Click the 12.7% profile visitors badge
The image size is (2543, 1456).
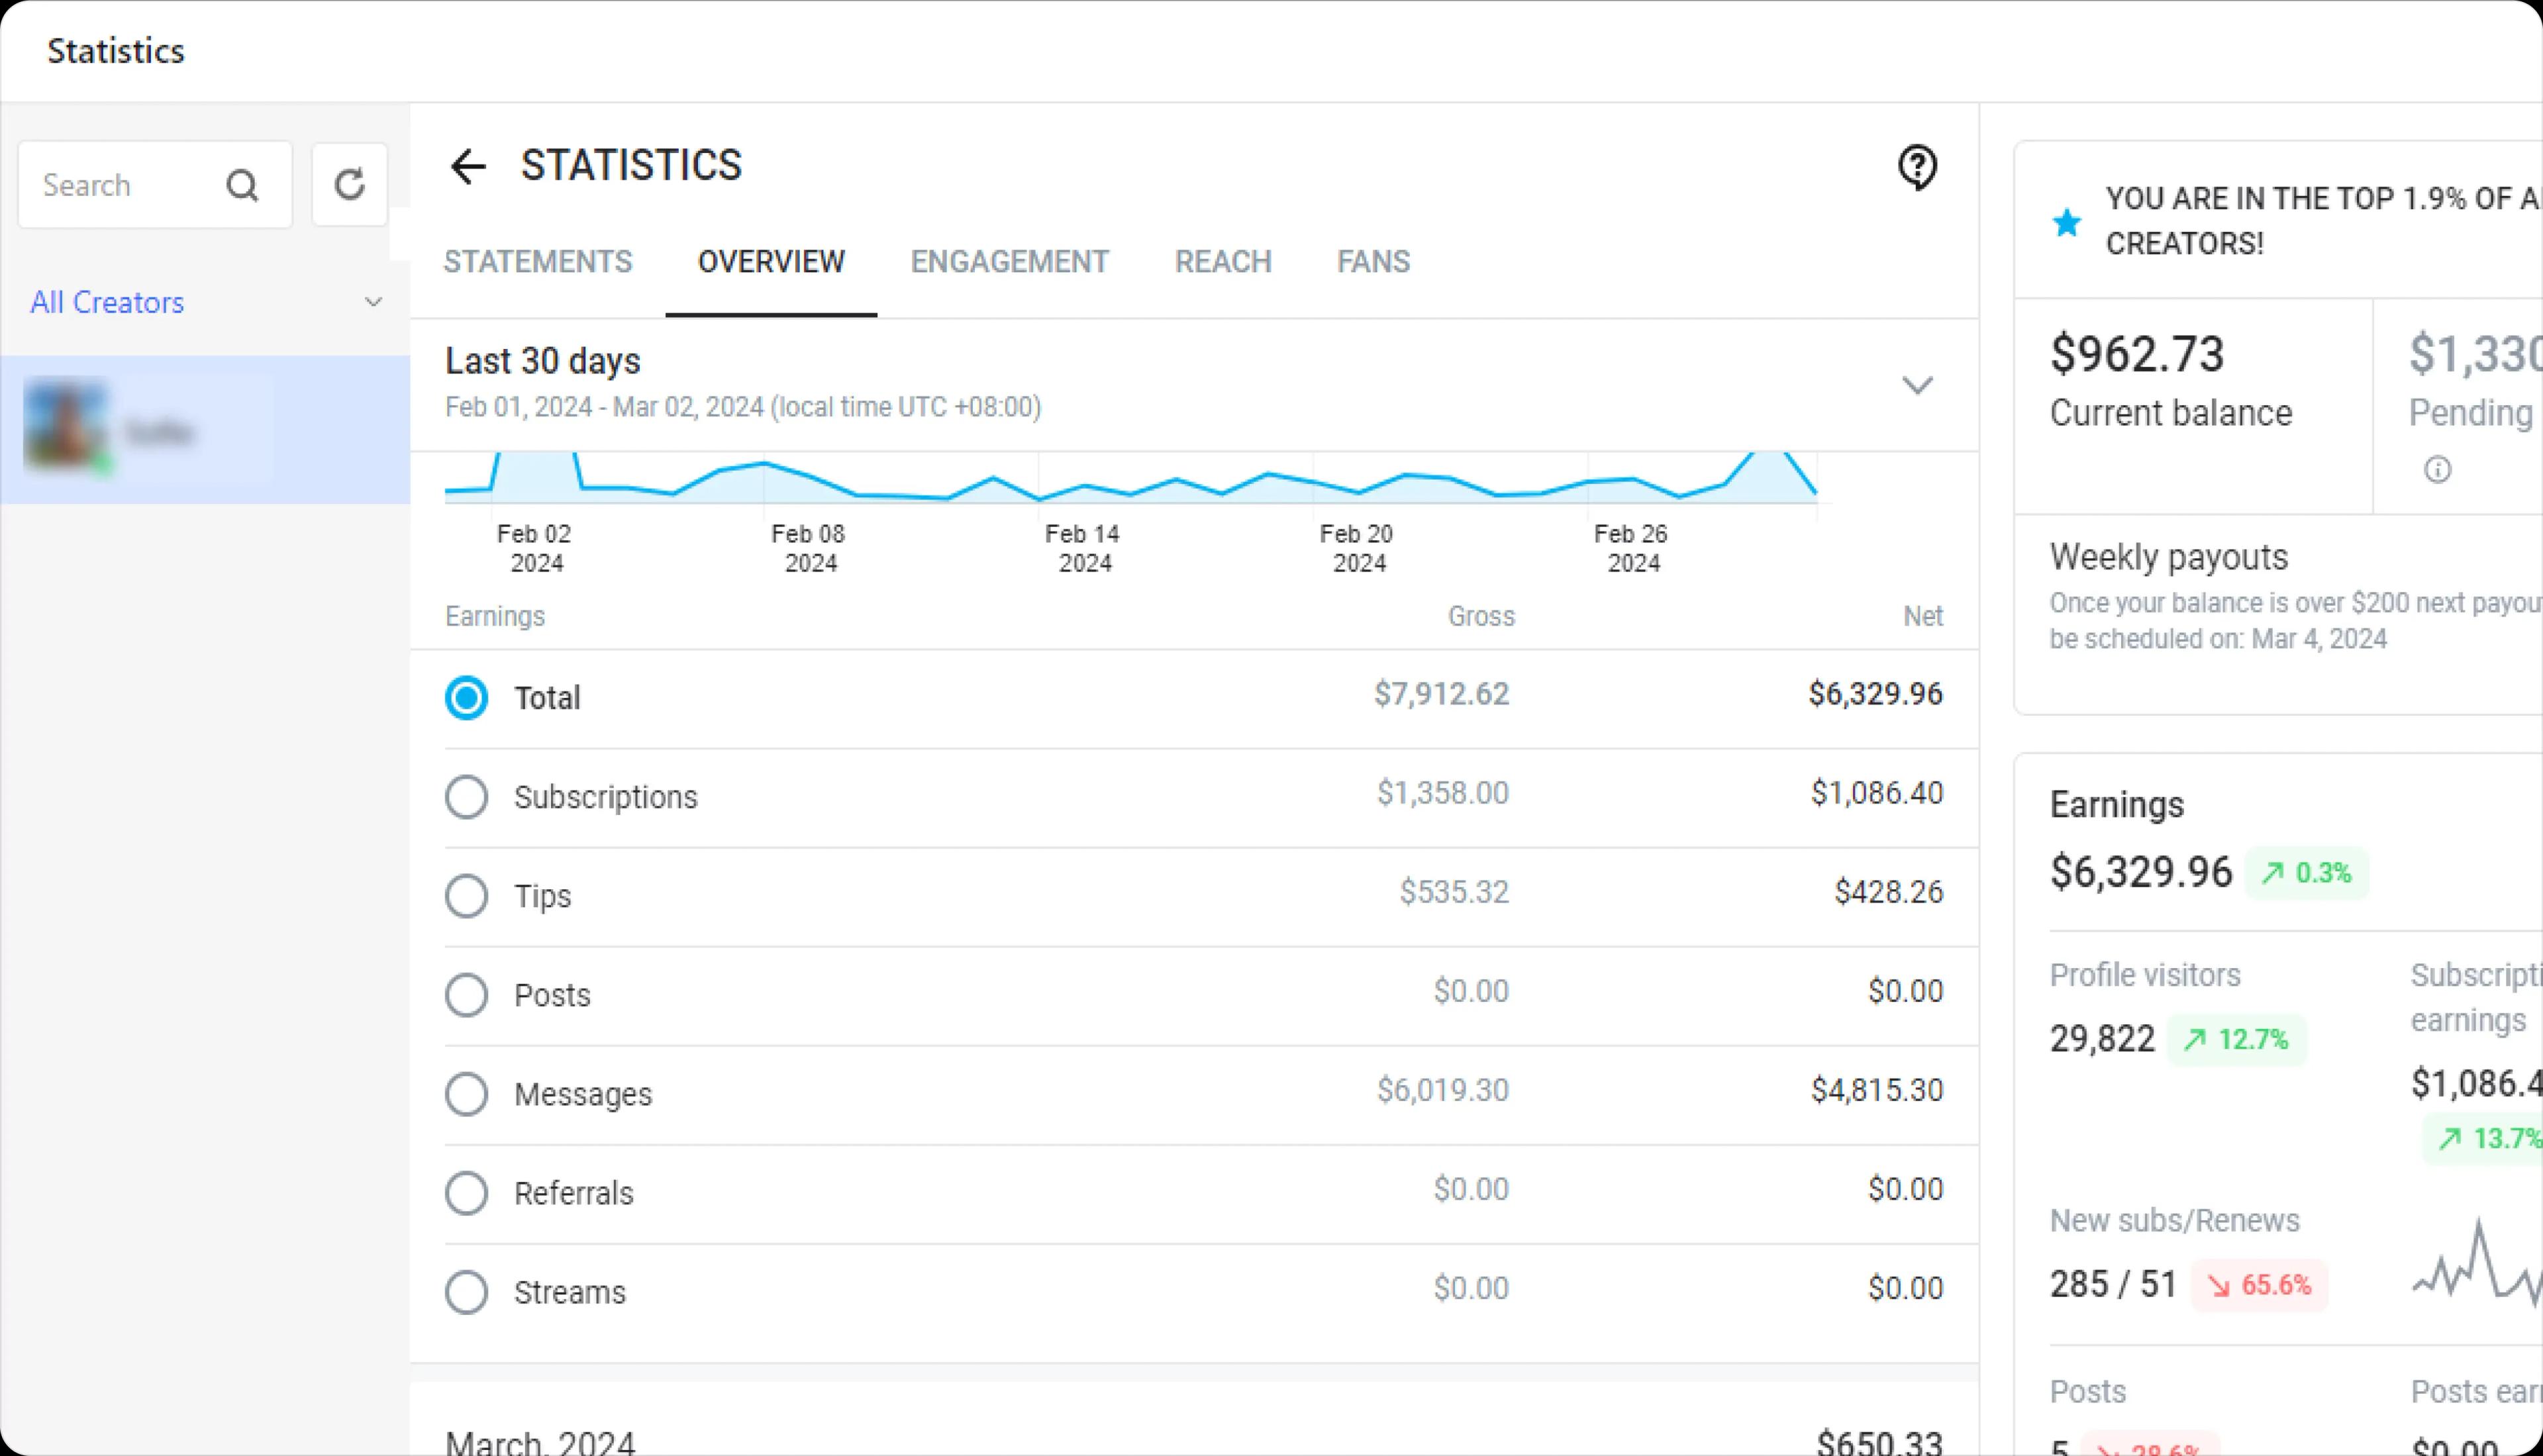pyautogui.click(x=2236, y=1040)
